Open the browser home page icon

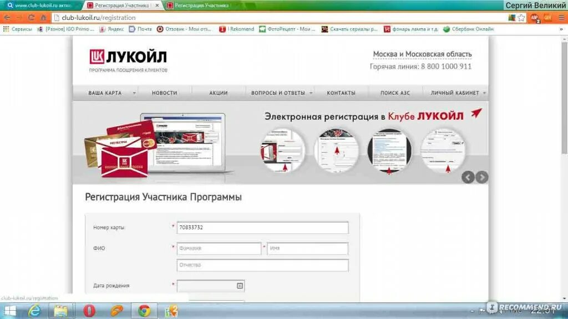tap(43, 18)
